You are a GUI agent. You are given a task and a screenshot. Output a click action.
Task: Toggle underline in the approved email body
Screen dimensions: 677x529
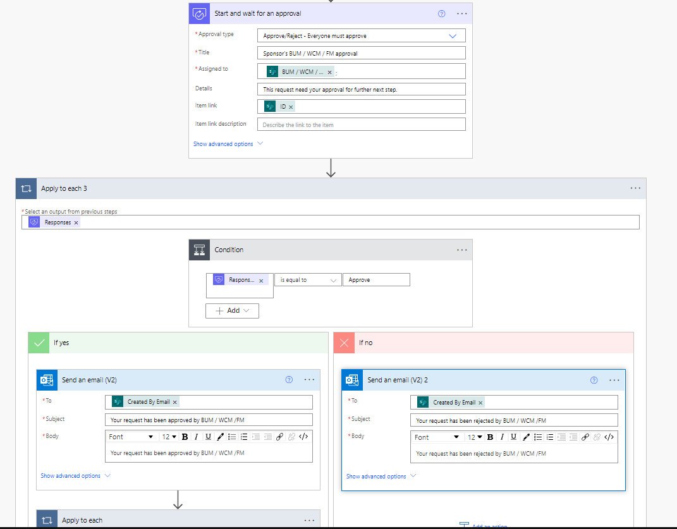tap(208, 437)
